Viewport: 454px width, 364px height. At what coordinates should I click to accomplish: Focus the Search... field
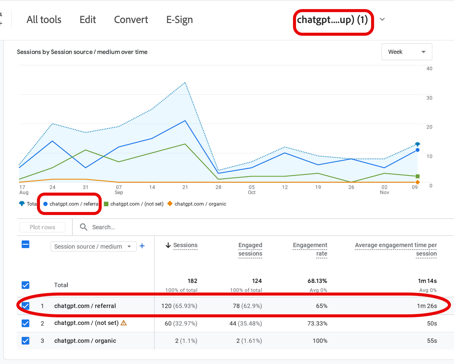pyautogui.click(x=104, y=227)
